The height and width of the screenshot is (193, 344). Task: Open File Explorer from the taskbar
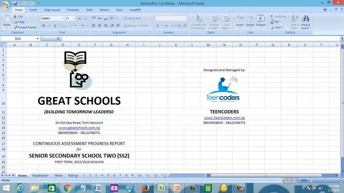pyautogui.click(x=35, y=188)
